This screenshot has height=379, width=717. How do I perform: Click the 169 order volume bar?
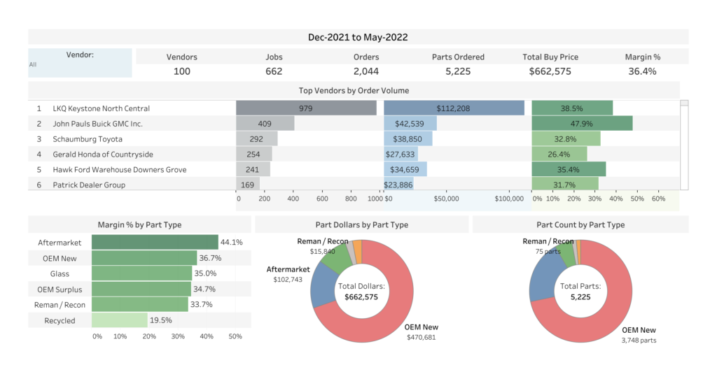click(249, 184)
